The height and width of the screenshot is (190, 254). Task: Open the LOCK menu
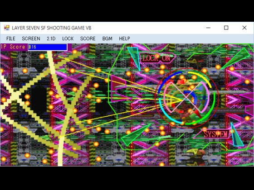pos(68,38)
